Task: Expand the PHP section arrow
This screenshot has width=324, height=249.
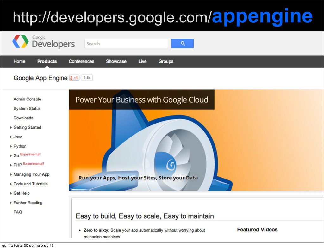Action: pyautogui.click(x=11, y=165)
